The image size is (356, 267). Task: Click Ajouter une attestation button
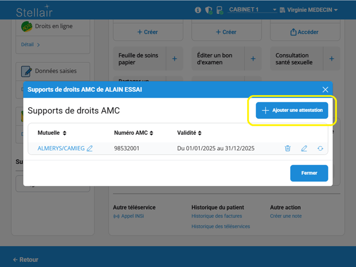coord(292,110)
